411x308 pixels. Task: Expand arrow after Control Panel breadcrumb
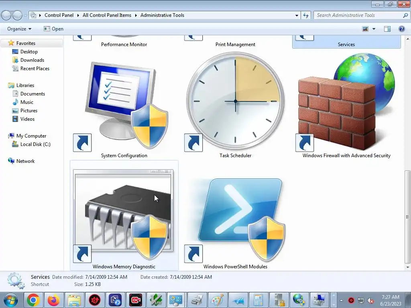point(78,15)
